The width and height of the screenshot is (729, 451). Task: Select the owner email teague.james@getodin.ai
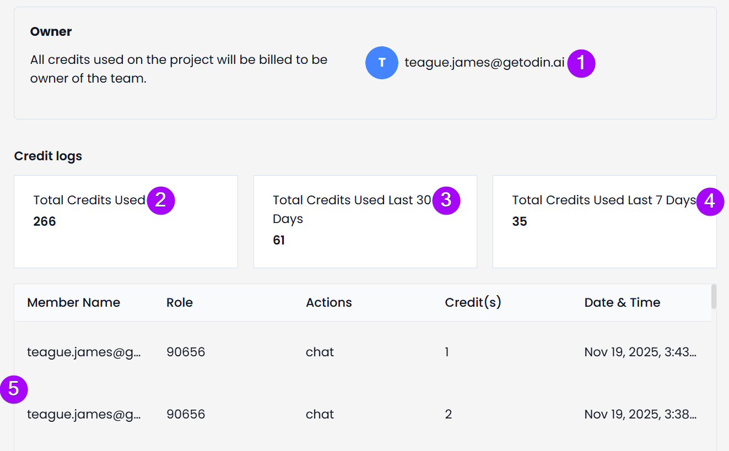pos(484,63)
